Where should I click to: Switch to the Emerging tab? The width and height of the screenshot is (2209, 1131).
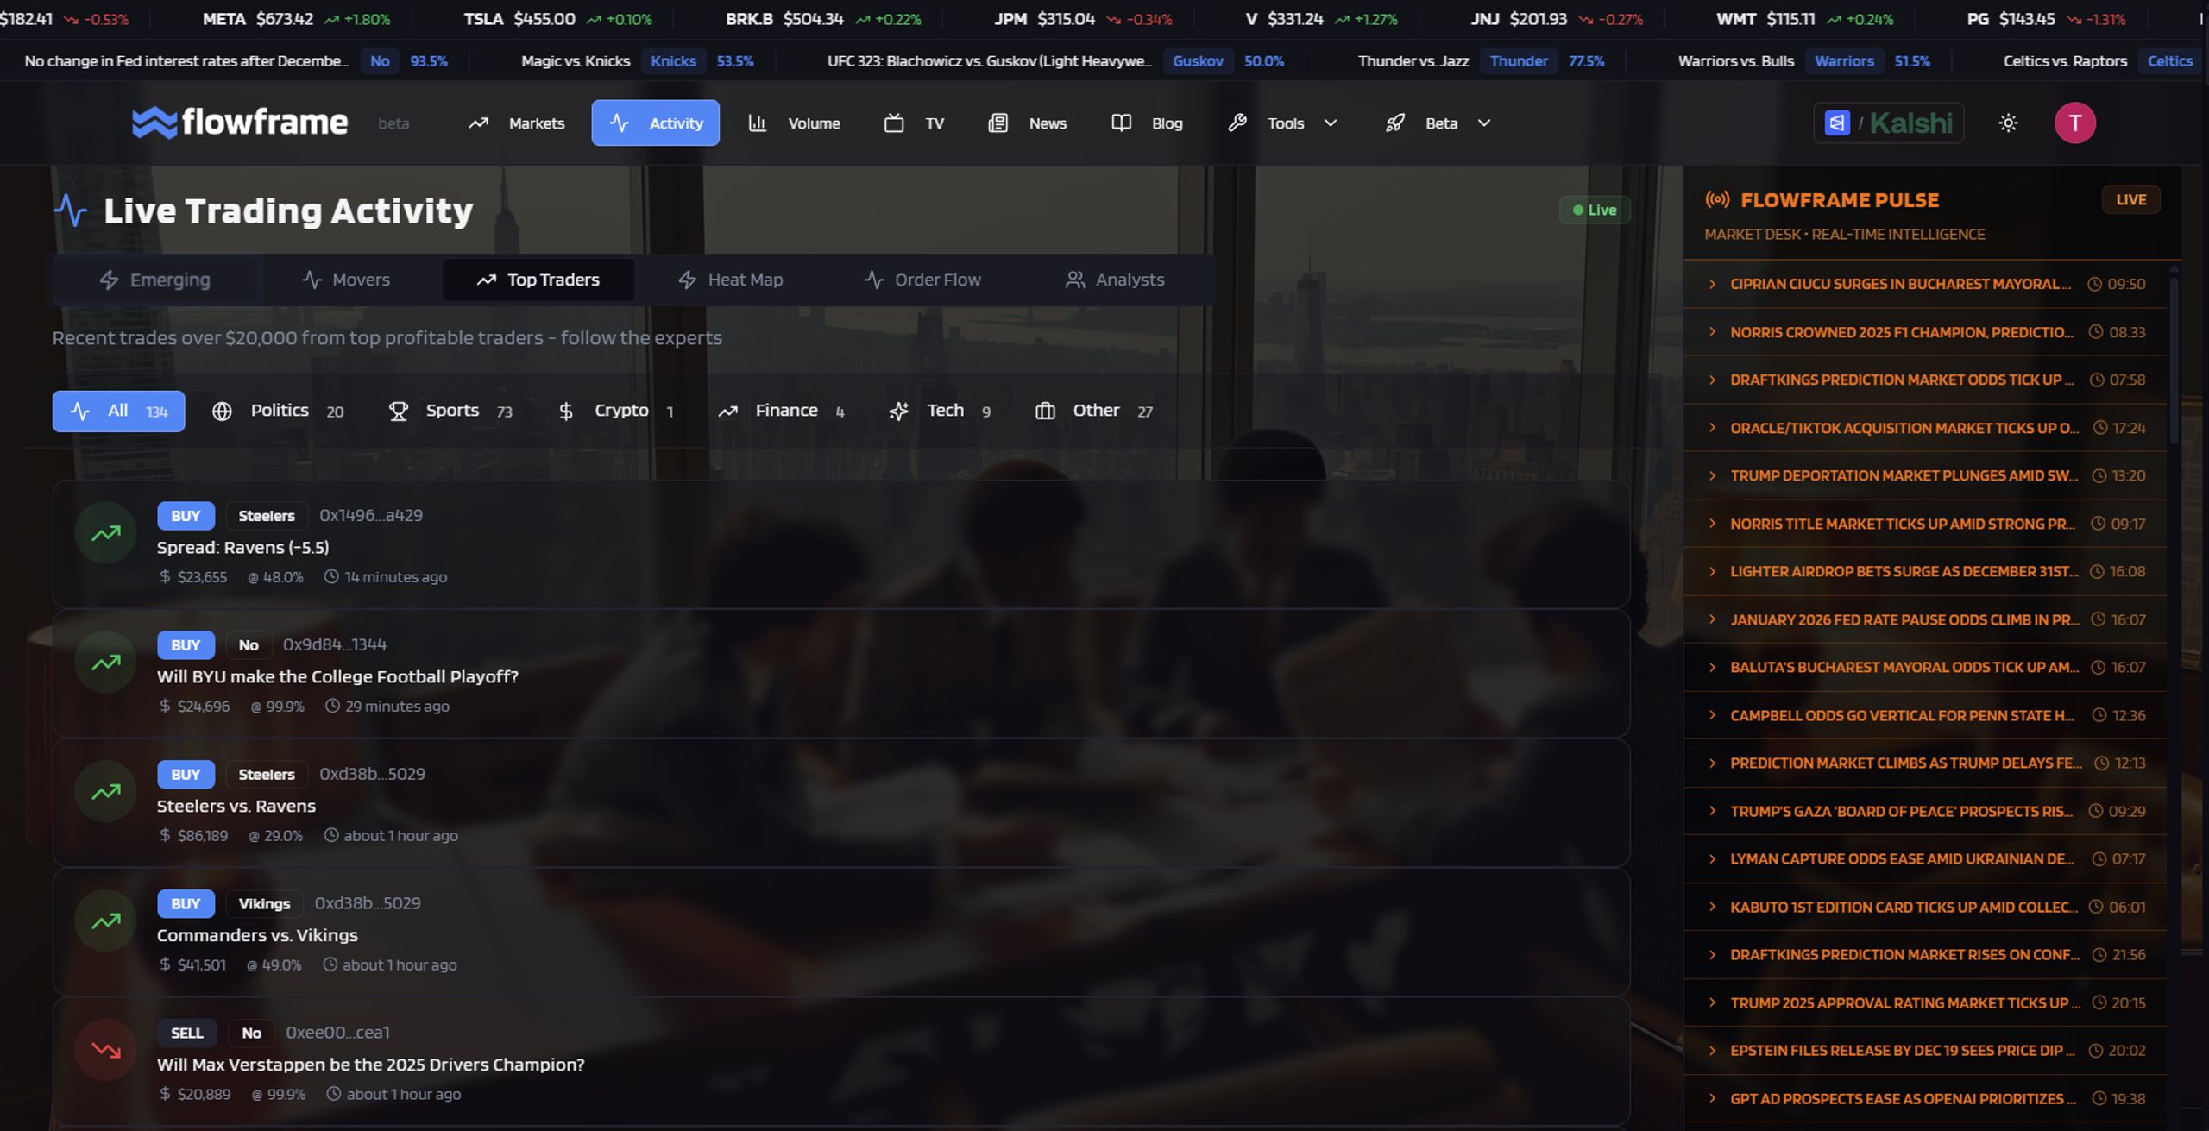point(155,280)
